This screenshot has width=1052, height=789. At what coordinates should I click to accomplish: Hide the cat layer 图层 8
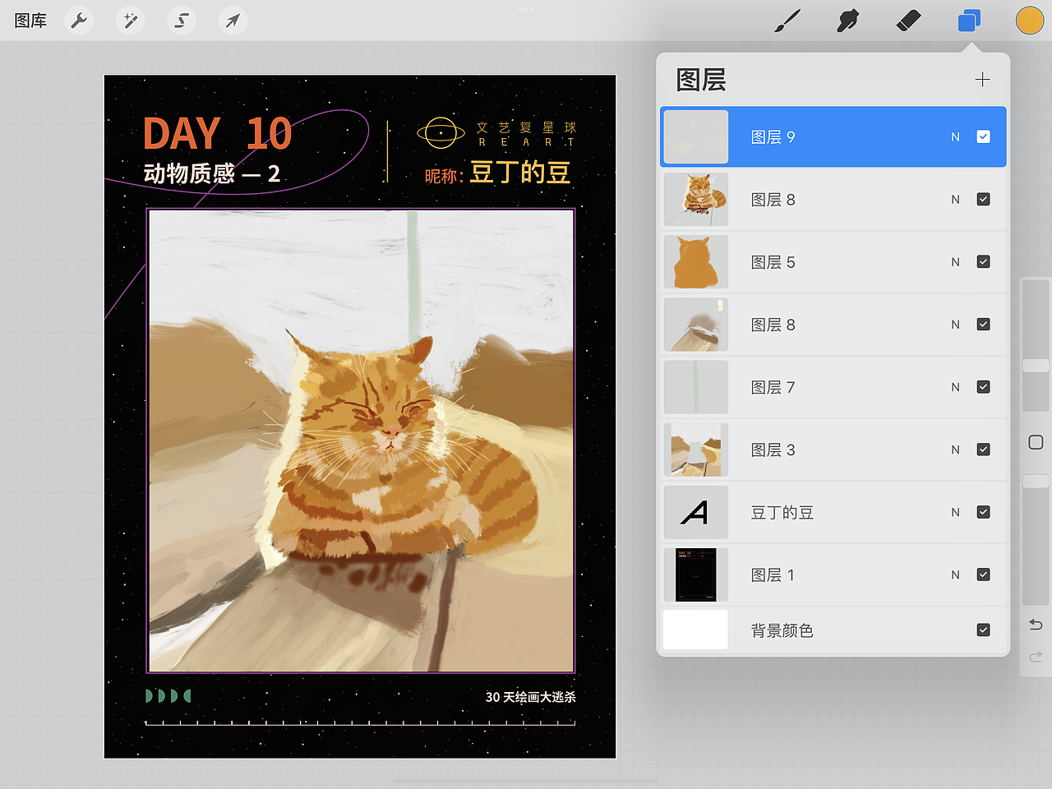pos(983,199)
